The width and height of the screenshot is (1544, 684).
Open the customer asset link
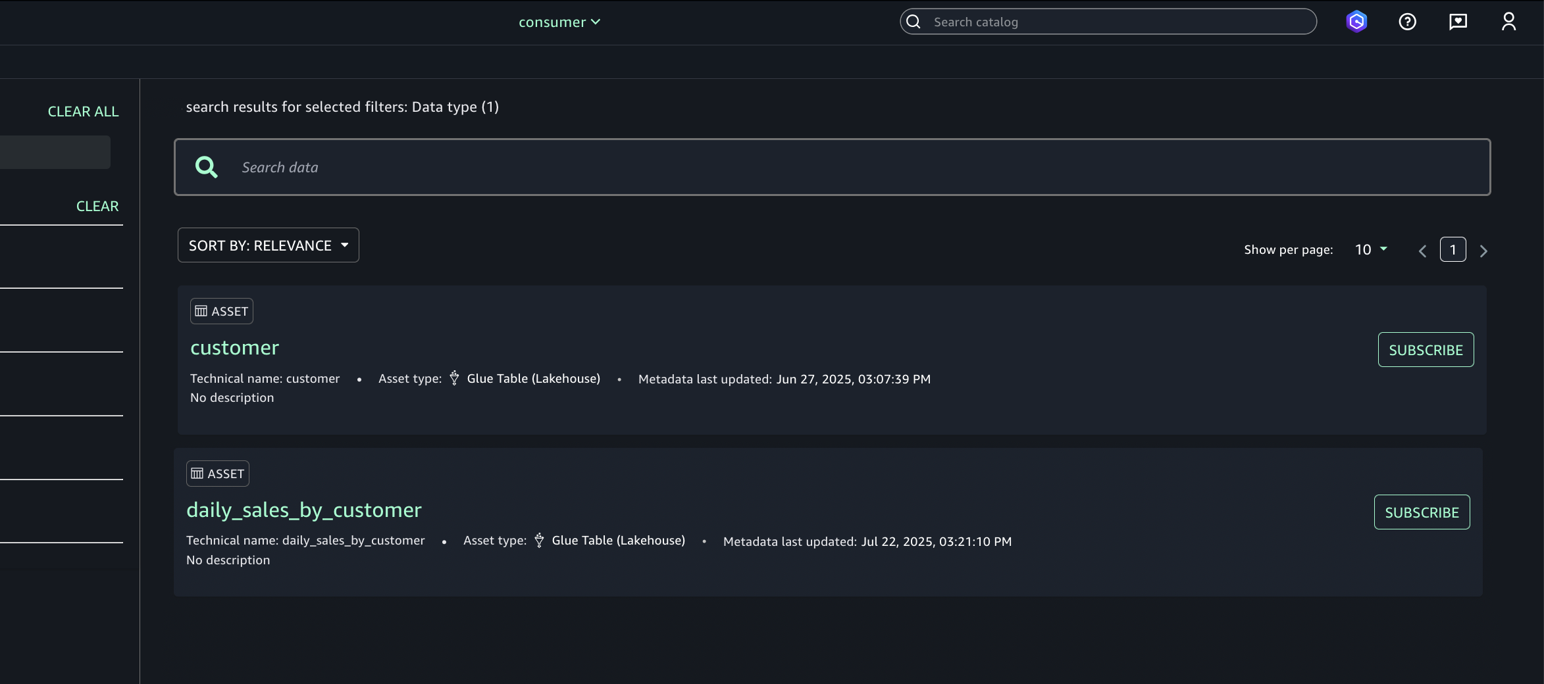234,347
